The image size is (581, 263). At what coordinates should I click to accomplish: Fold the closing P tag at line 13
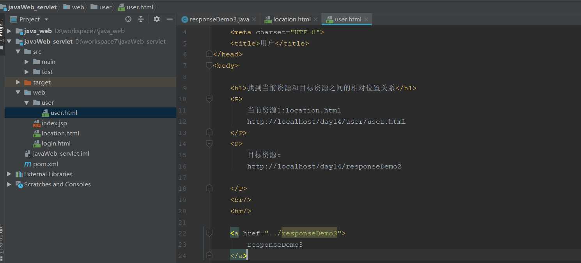209,133
